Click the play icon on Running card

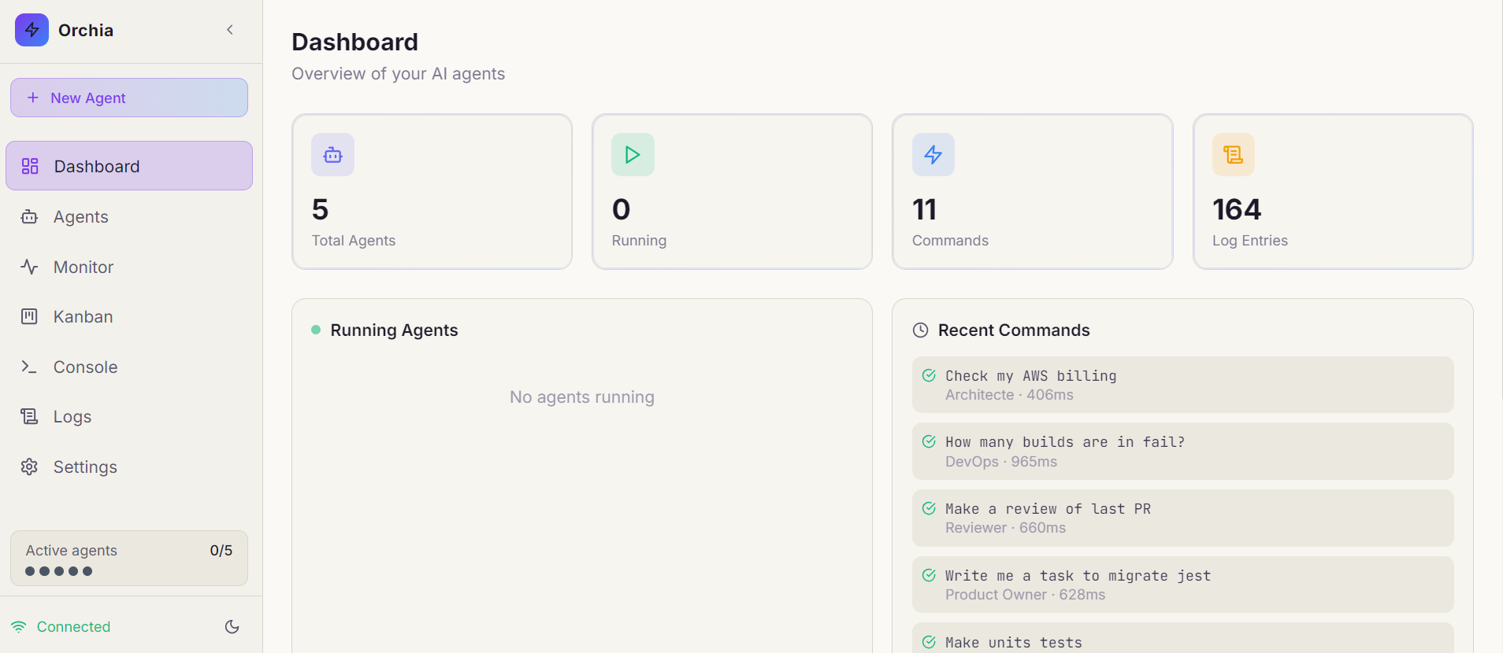633,155
